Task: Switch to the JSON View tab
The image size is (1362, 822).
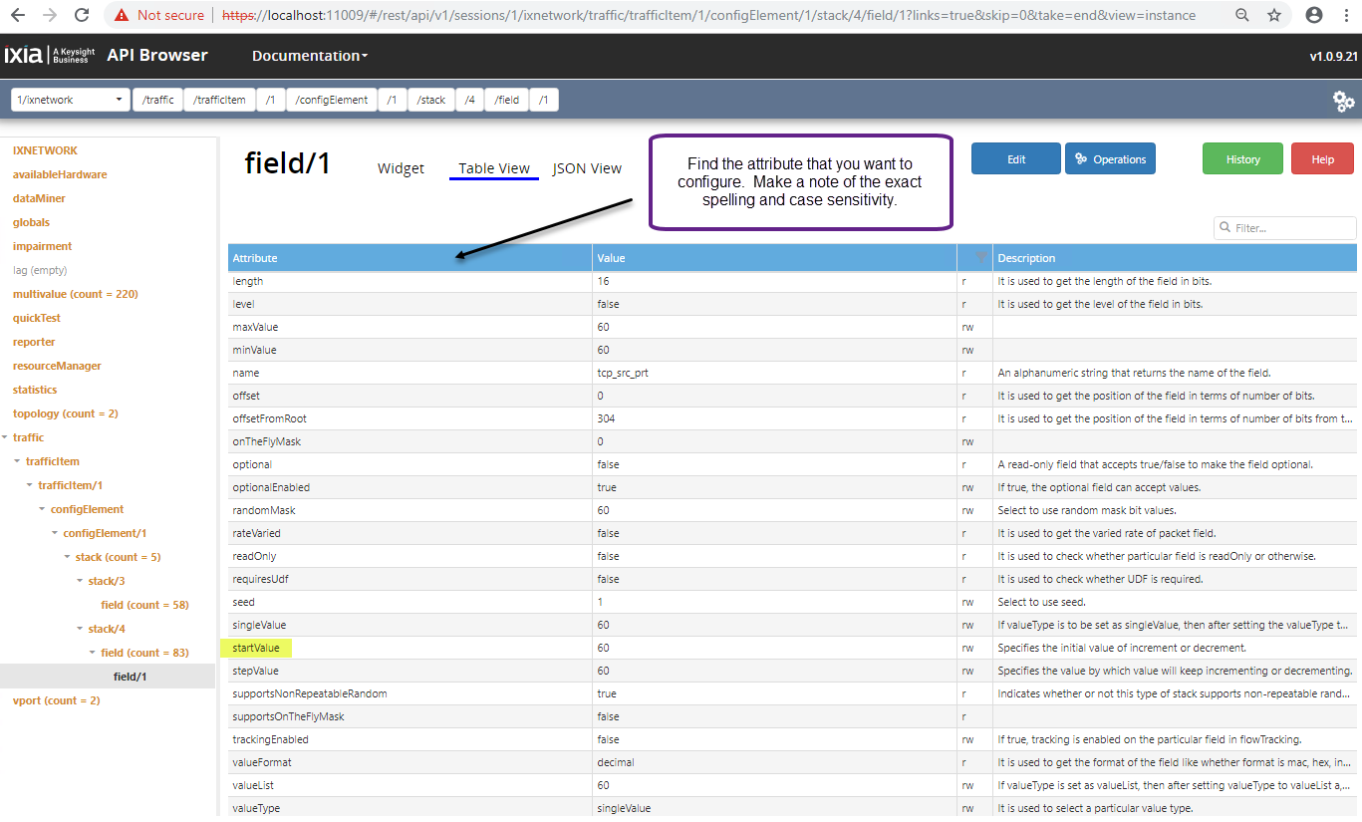Action: click(587, 168)
